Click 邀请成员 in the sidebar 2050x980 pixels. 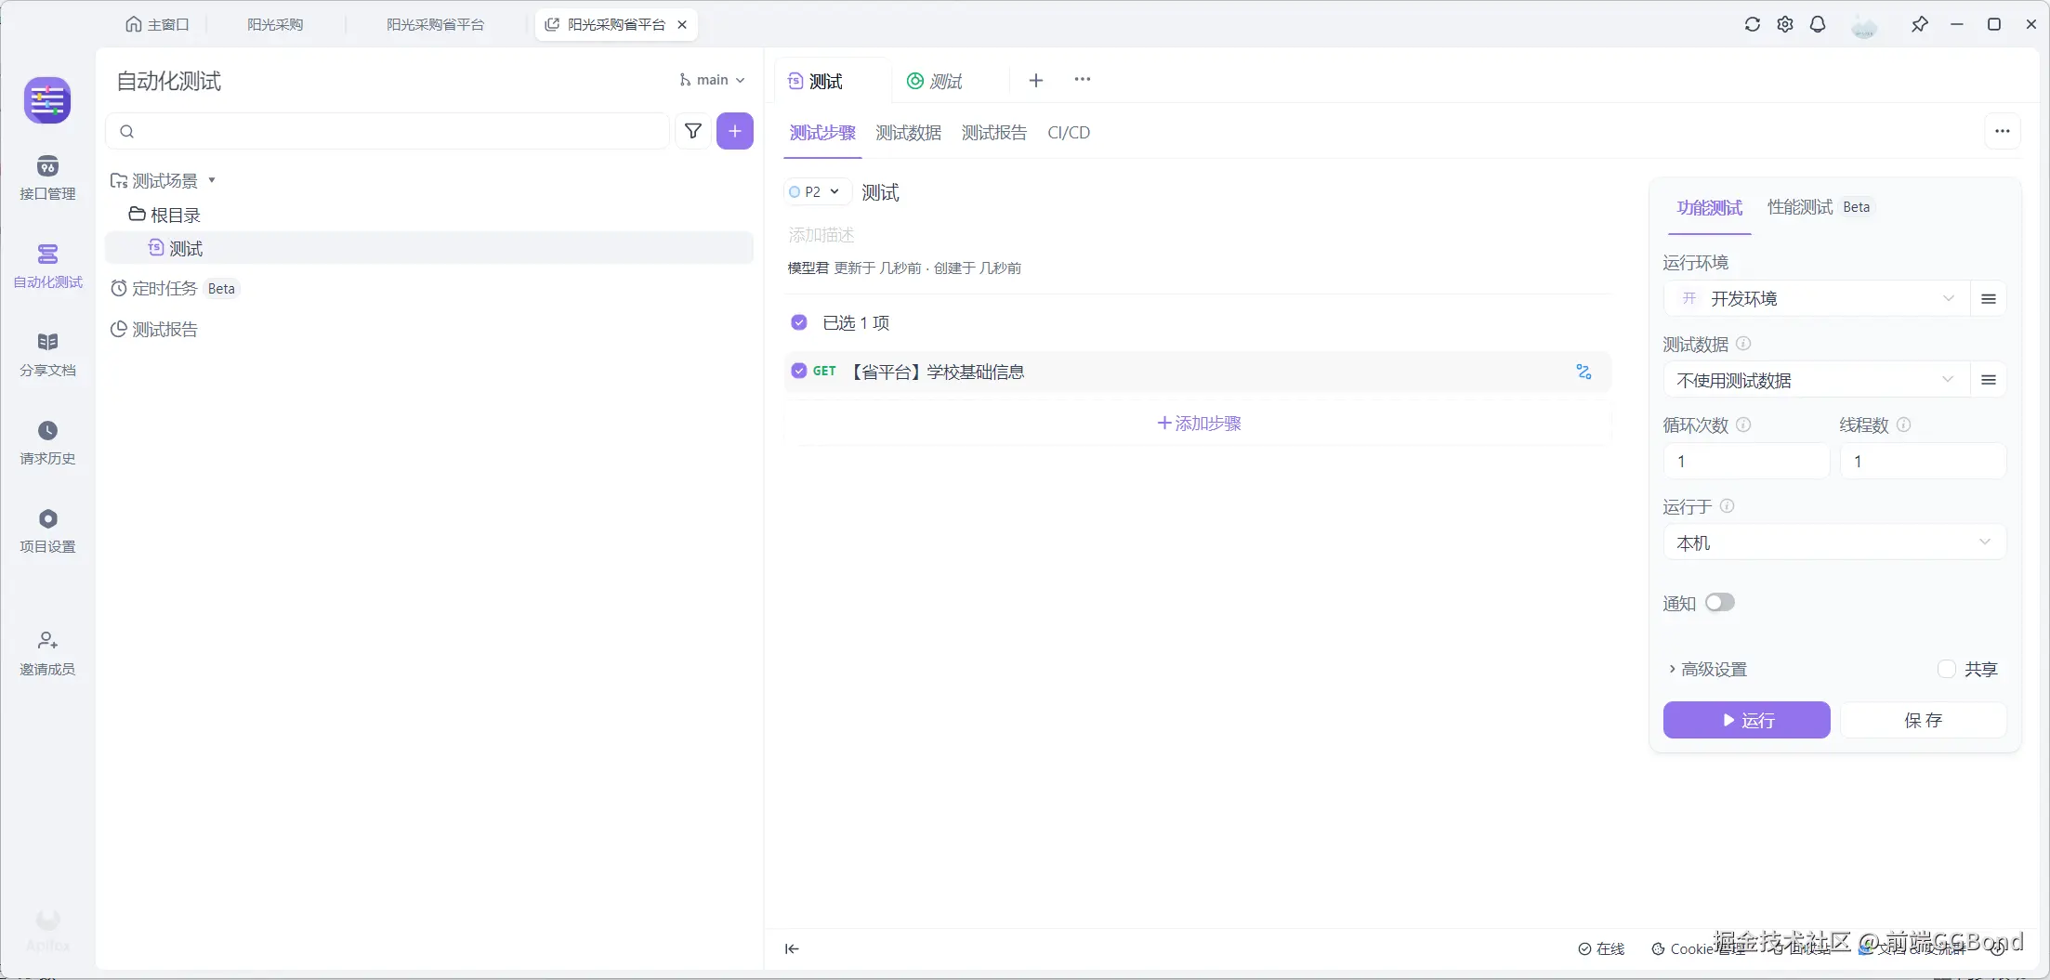point(47,654)
